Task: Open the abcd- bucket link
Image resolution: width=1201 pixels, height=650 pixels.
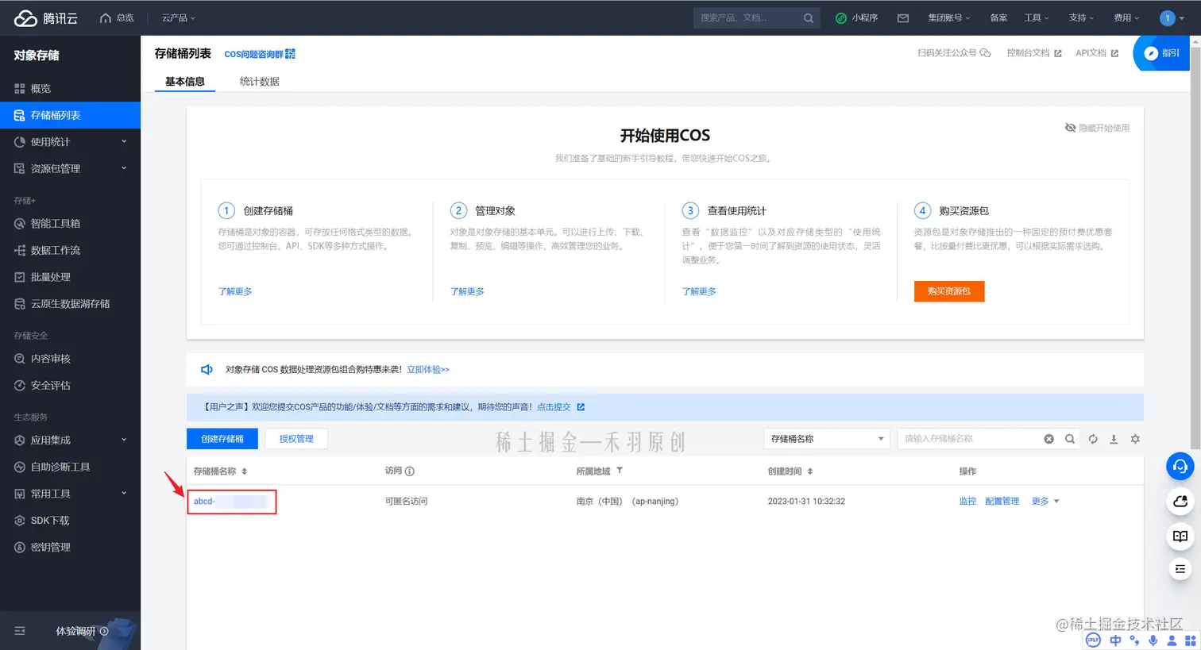Action: 230,502
